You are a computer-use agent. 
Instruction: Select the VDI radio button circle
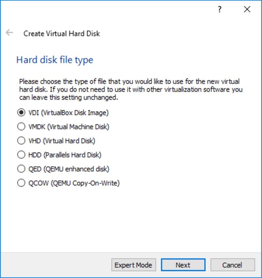[21, 113]
